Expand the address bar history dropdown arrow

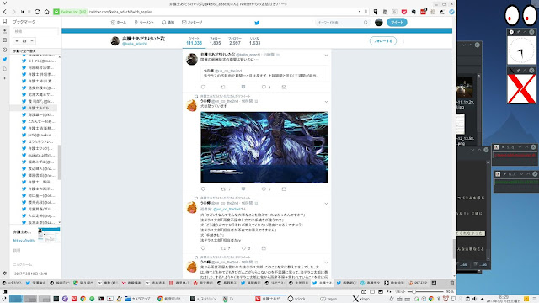(x=360, y=12)
